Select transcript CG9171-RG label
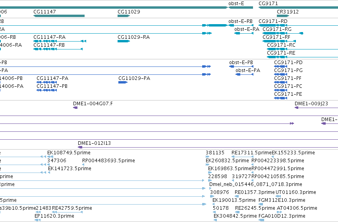 pyautogui.click(x=277, y=29)
